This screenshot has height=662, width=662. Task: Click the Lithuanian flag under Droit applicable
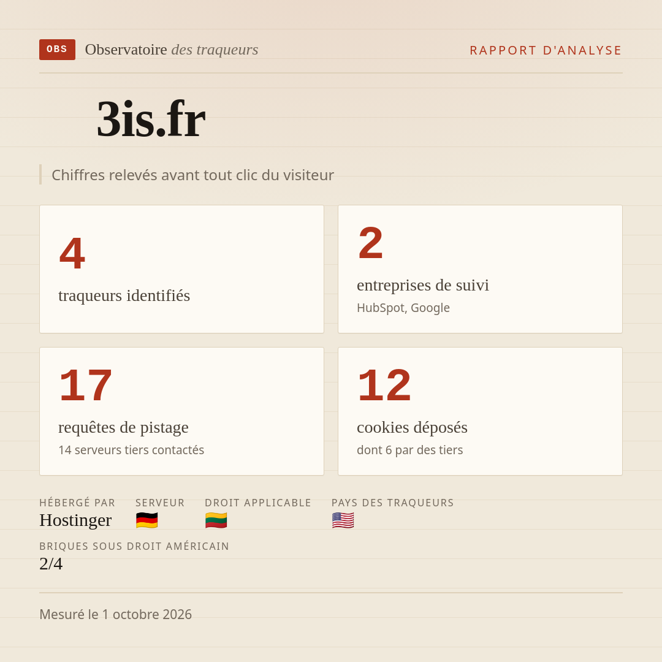coord(216,520)
